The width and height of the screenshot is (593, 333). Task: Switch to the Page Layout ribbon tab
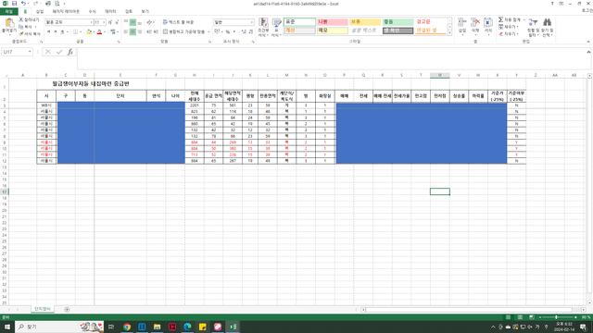point(66,12)
